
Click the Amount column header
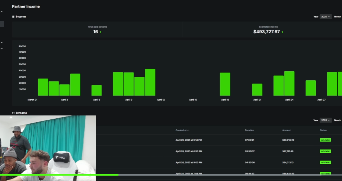[x=287, y=130]
